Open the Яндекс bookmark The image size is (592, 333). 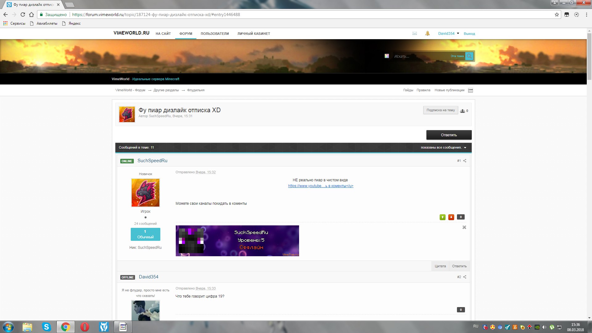tap(71, 23)
